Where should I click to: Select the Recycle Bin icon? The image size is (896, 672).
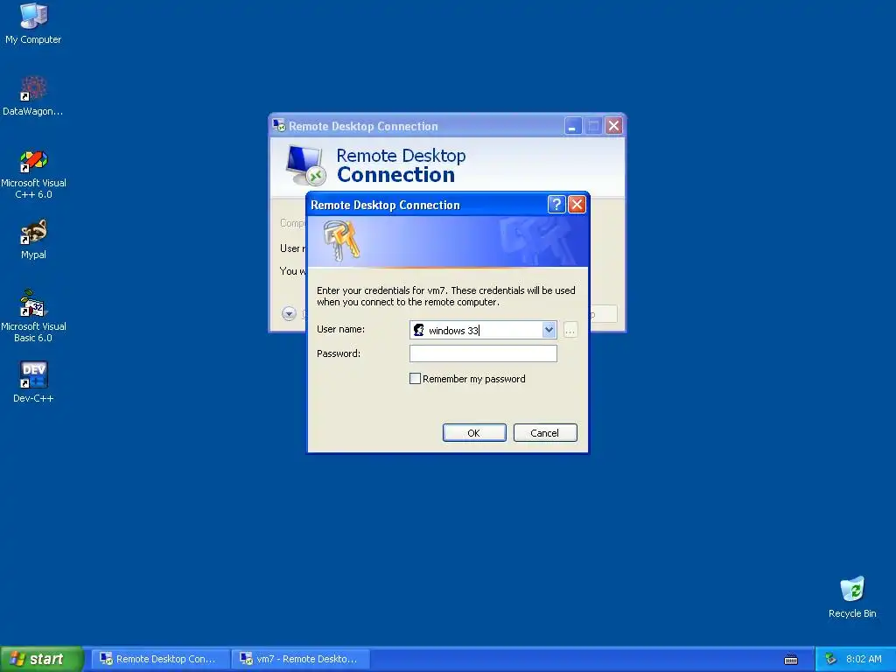852,597
